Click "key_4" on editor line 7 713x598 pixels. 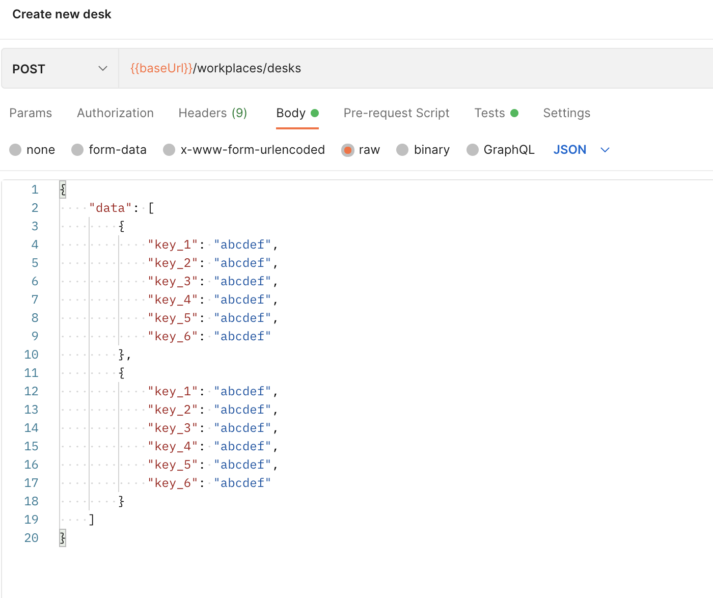pos(173,300)
